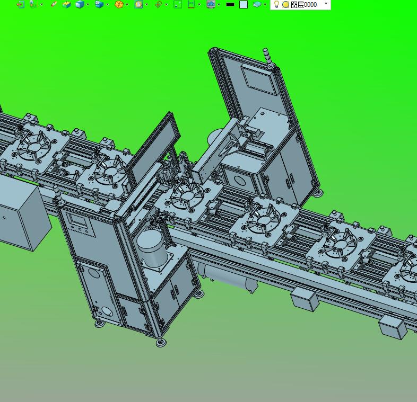Click the yellow-top box icon
Viewport: 417px width, 402px height.
[x=66, y=5]
